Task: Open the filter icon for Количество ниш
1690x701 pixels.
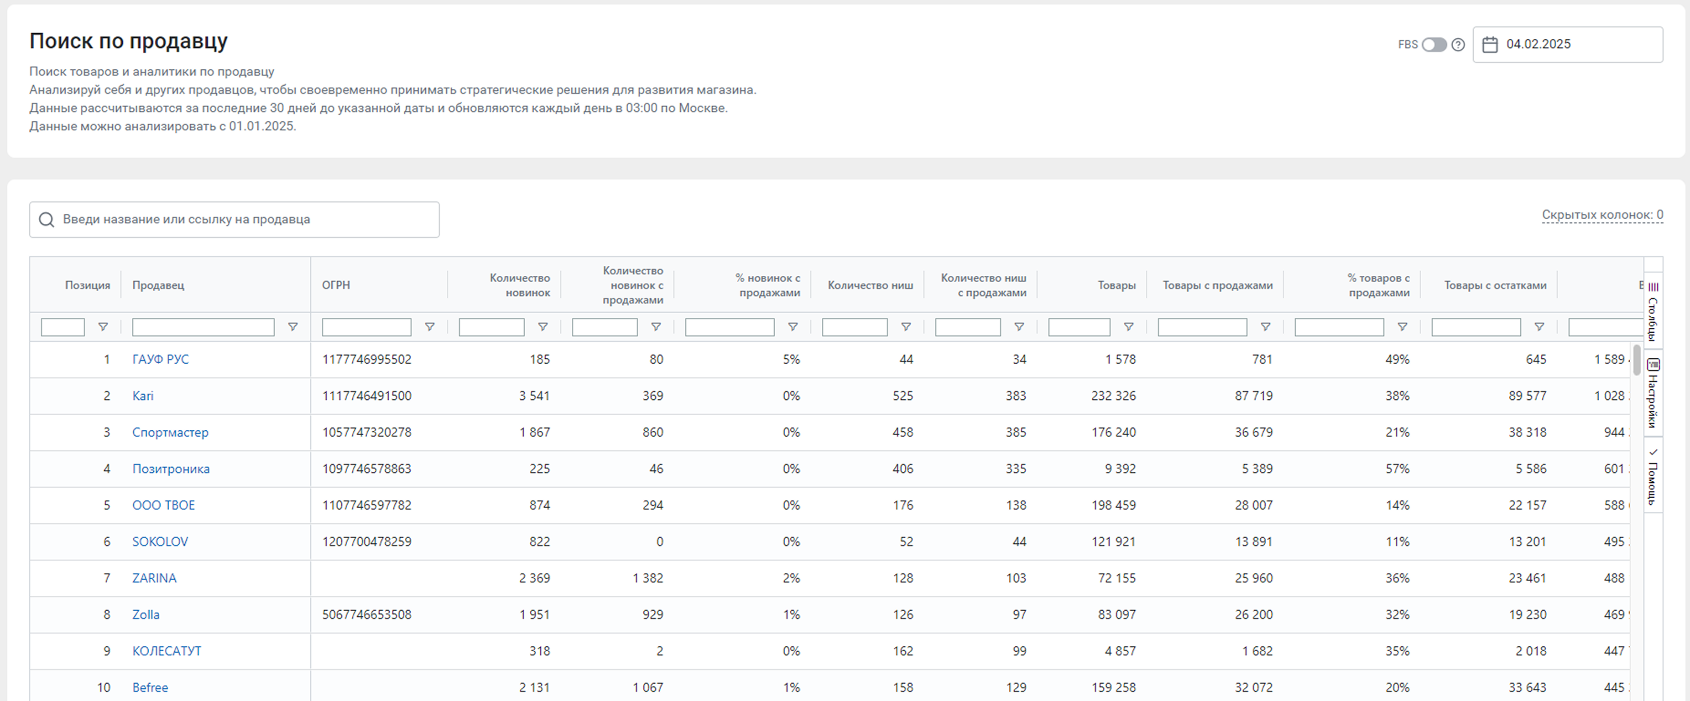Action: (x=906, y=327)
